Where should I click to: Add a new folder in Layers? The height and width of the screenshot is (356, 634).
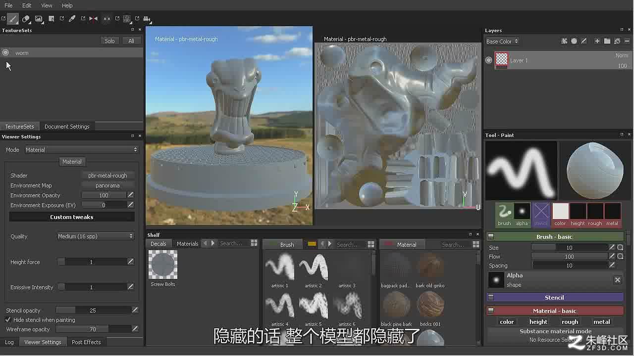coord(607,41)
